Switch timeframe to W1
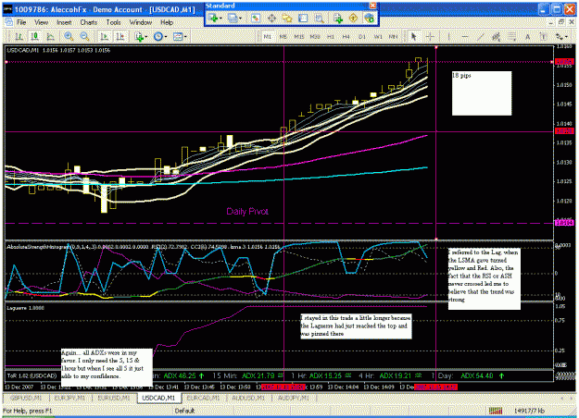Screen dimensions: 579x418 [x=378, y=36]
